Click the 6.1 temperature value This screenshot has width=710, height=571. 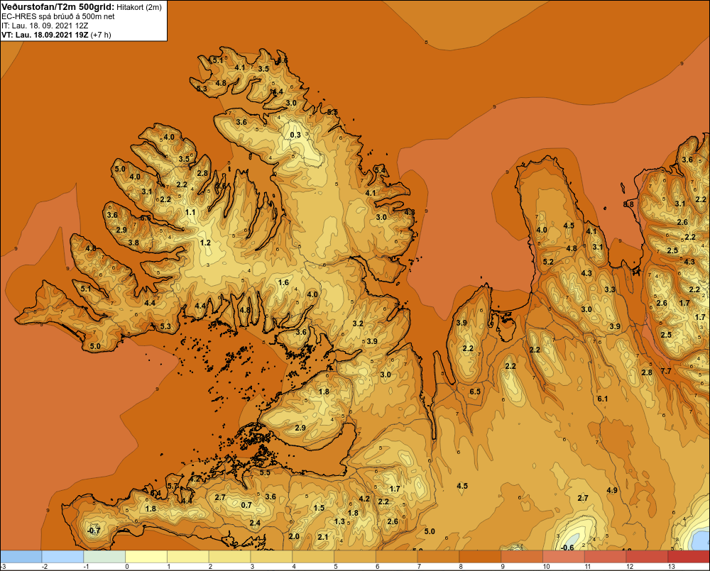tap(602, 399)
